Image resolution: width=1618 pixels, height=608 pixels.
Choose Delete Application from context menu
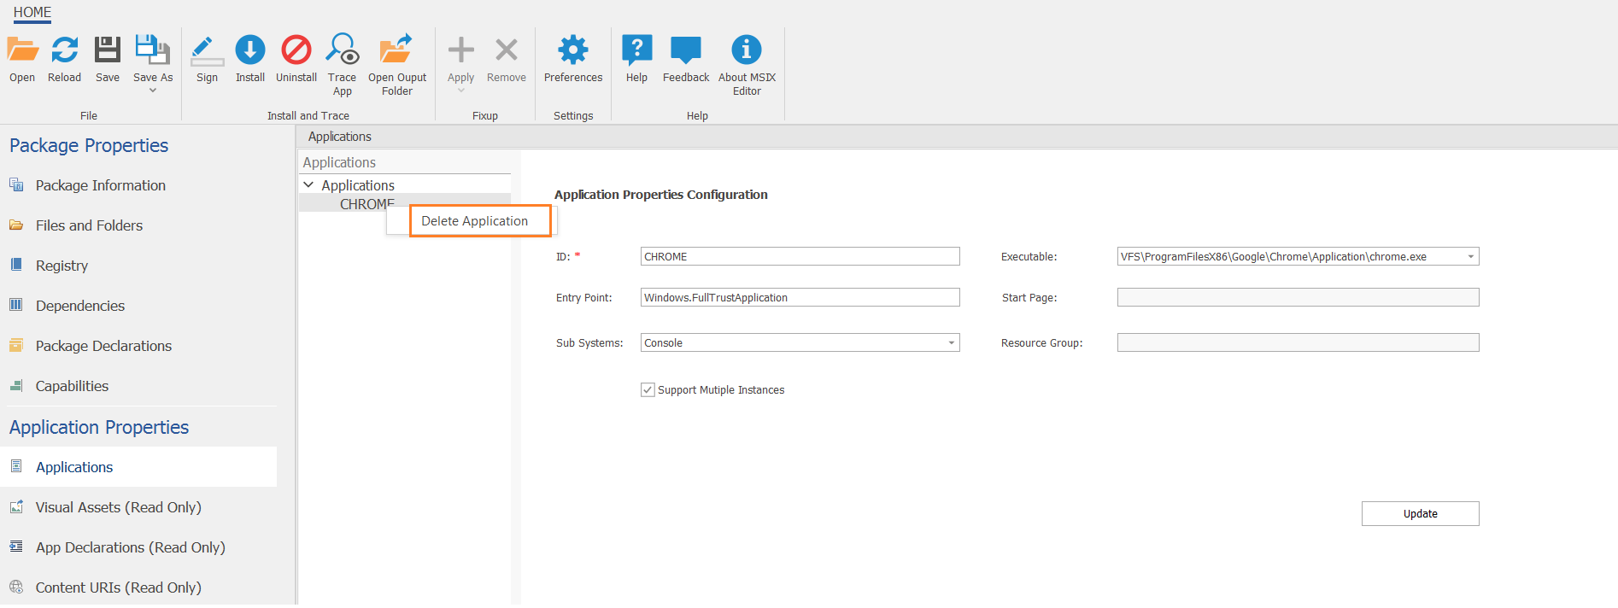[475, 221]
